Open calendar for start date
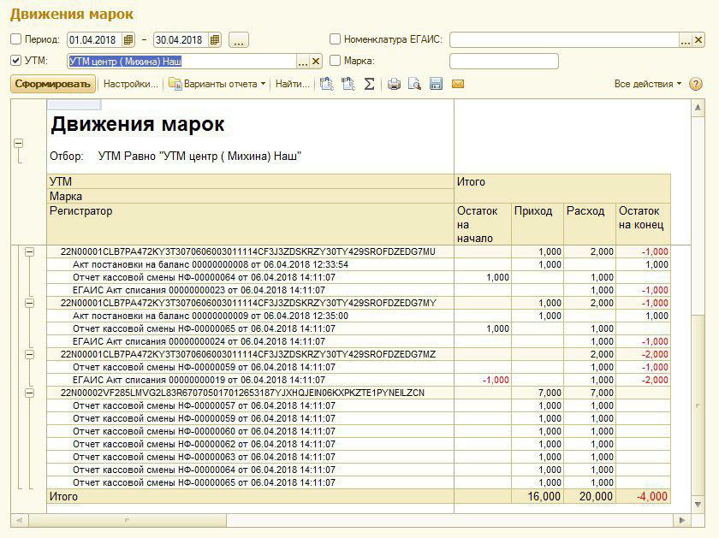 point(128,40)
